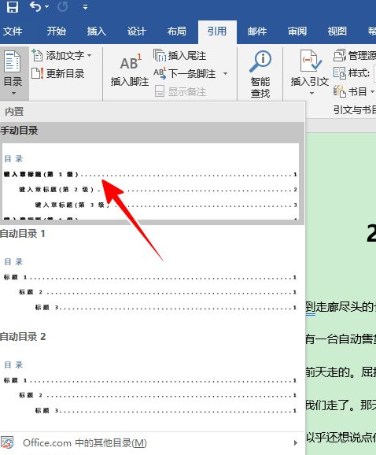Click the Office.com icon in menu
Image resolution: width=376 pixels, height=455 pixels.
7,443
